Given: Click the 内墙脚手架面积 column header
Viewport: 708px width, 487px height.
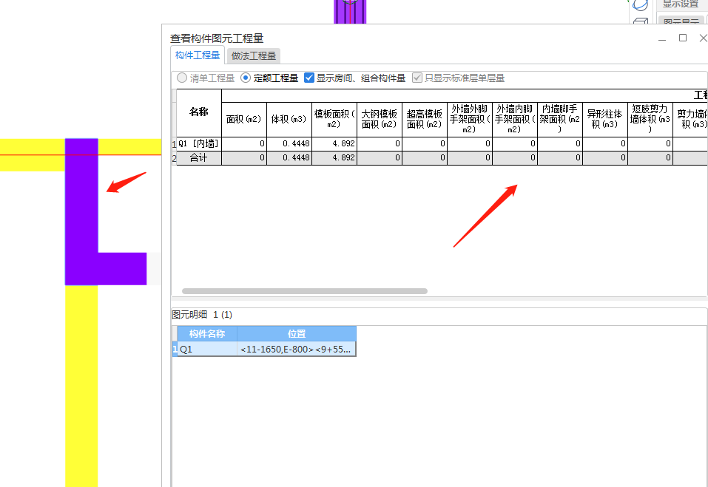Looking at the screenshot, I should (560, 120).
